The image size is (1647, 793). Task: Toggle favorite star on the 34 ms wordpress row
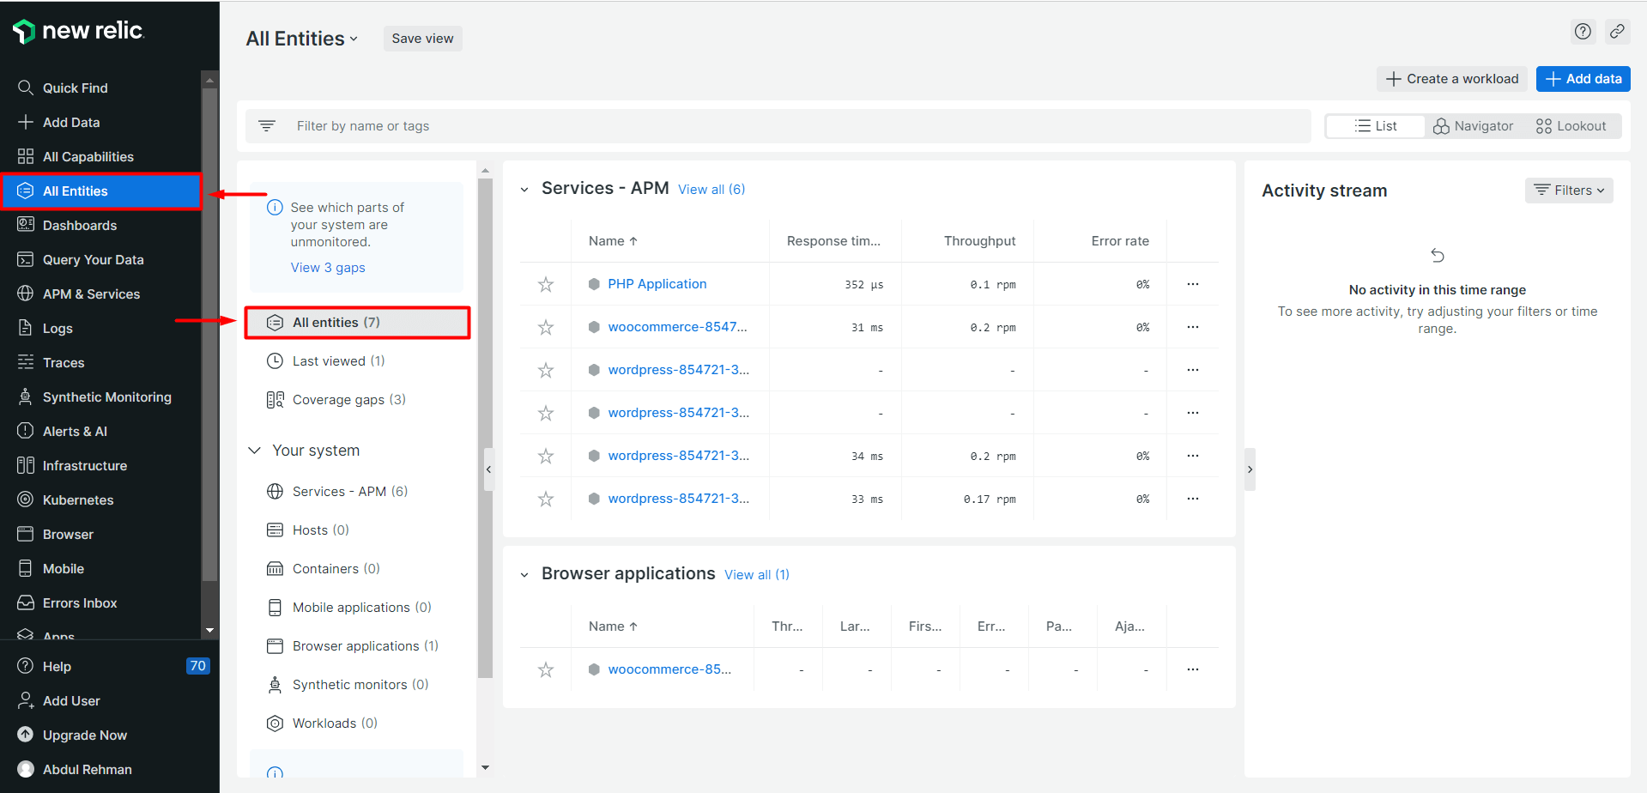click(546, 456)
